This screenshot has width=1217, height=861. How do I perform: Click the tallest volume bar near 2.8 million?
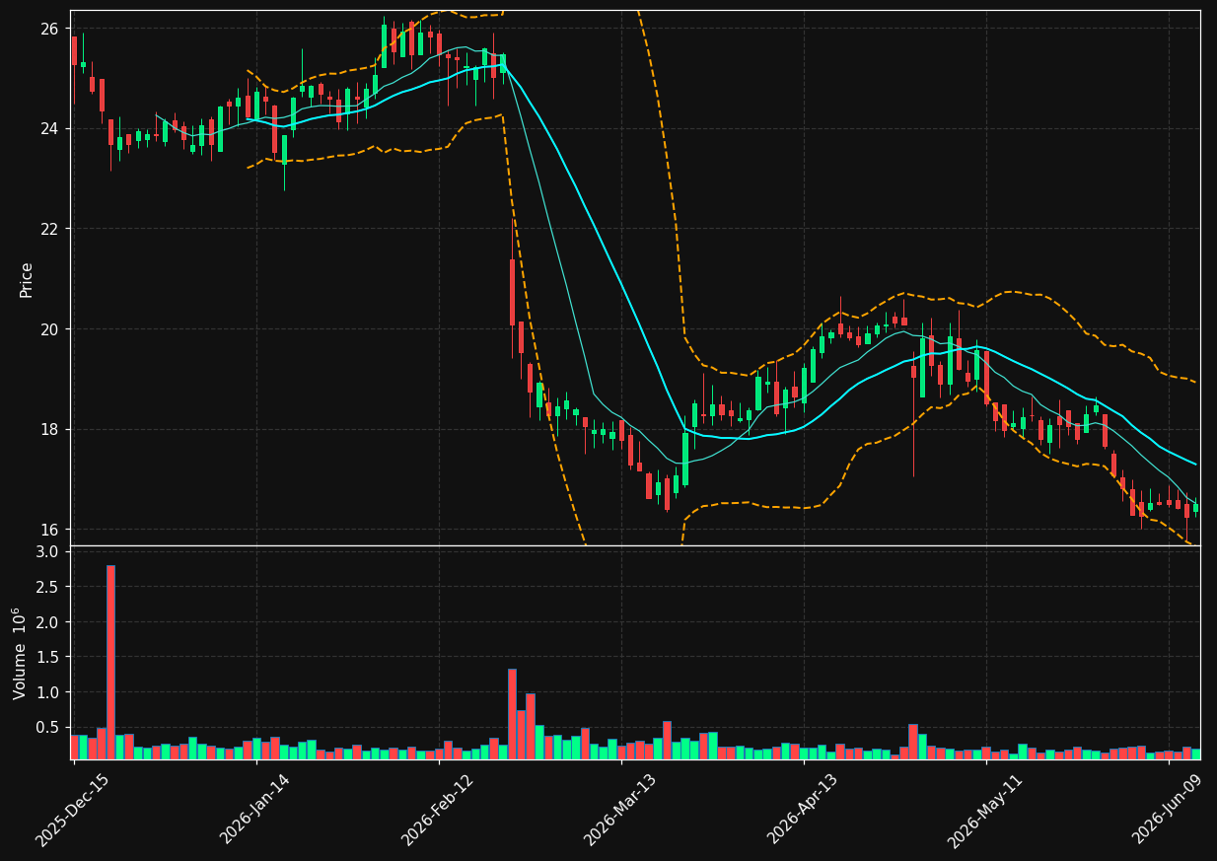pyautogui.click(x=110, y=662)
